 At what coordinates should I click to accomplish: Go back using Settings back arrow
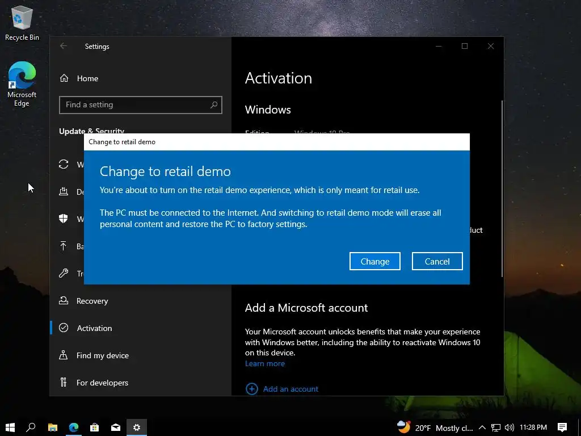[x=64, y=46]
